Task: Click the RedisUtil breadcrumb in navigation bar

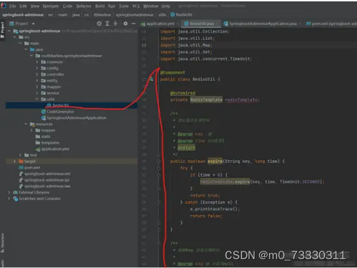Action: [182, 14]
